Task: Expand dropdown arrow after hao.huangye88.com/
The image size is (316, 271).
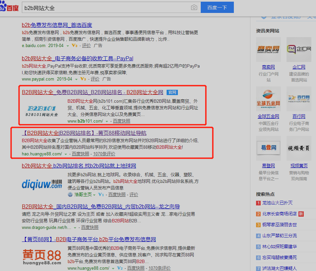Action: 66,154
